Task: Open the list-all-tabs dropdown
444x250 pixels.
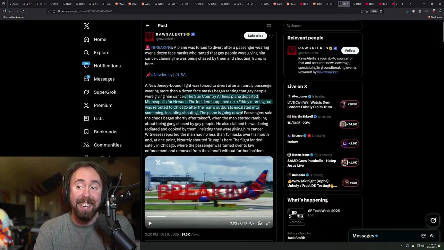Action: 410,4
